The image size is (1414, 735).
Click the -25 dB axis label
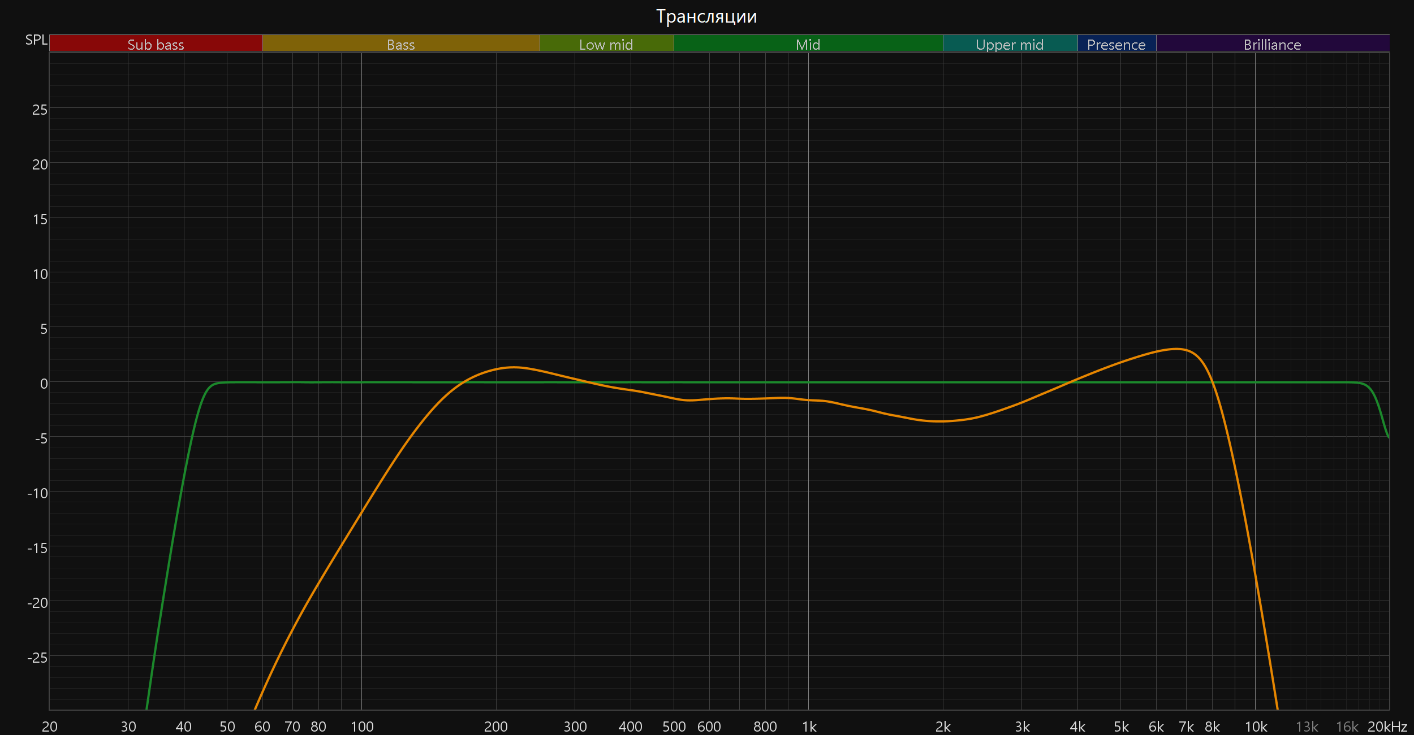pyautogui.click(x=37, y=658)
